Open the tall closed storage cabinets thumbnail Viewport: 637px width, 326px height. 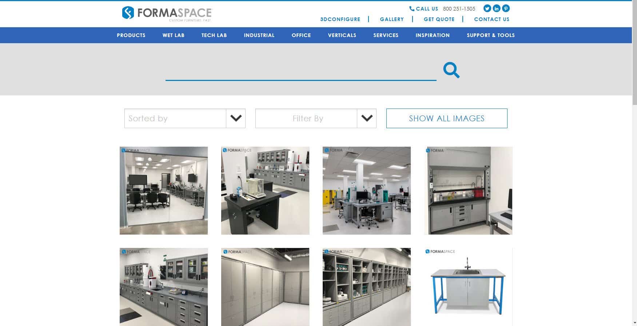tap(265, 287)
